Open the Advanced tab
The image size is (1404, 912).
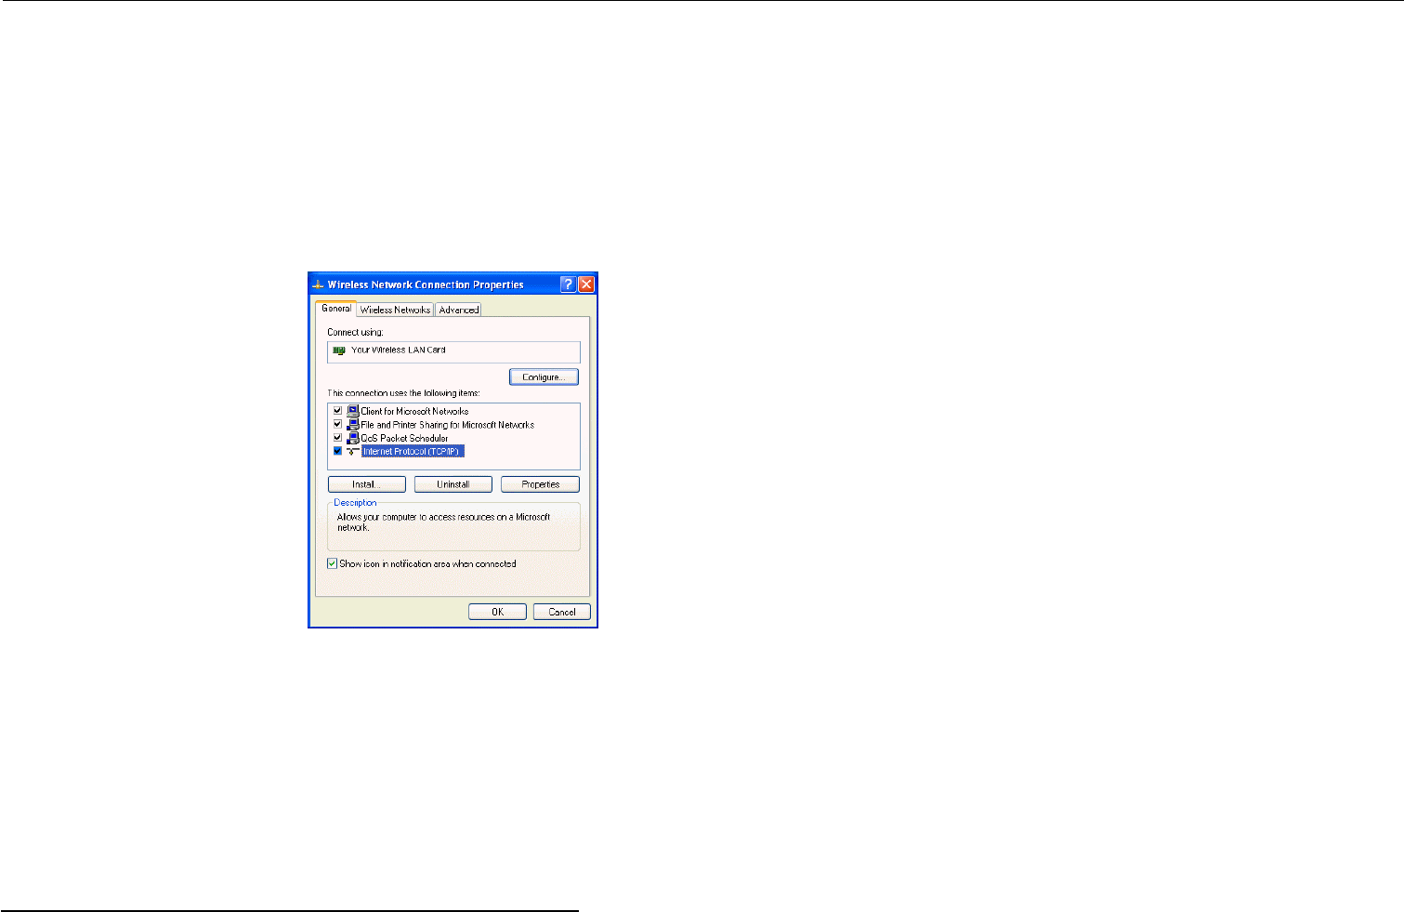tap(459, 310)
